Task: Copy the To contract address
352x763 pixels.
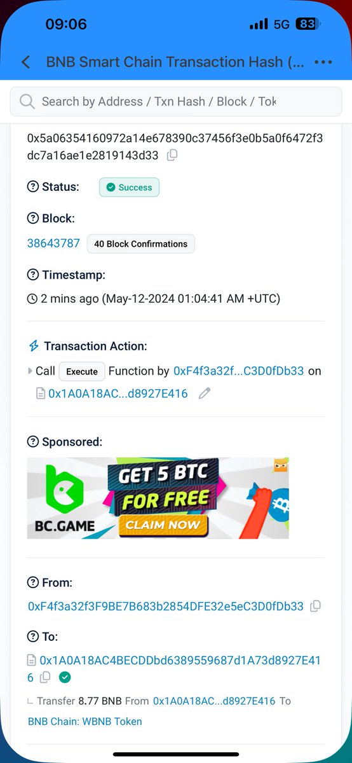Action: pyautogui.click(x=45, y=678)
